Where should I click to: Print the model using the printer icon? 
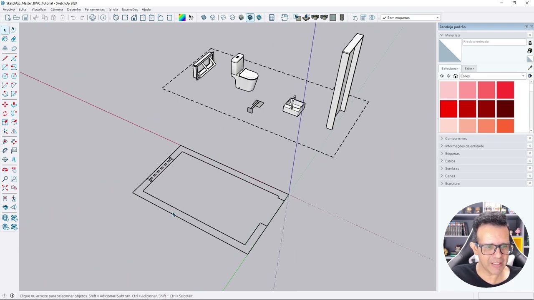93,17
